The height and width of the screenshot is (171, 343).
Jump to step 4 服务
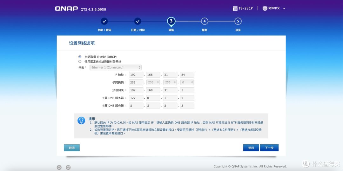pyautogui.click(x=204, y=21)
